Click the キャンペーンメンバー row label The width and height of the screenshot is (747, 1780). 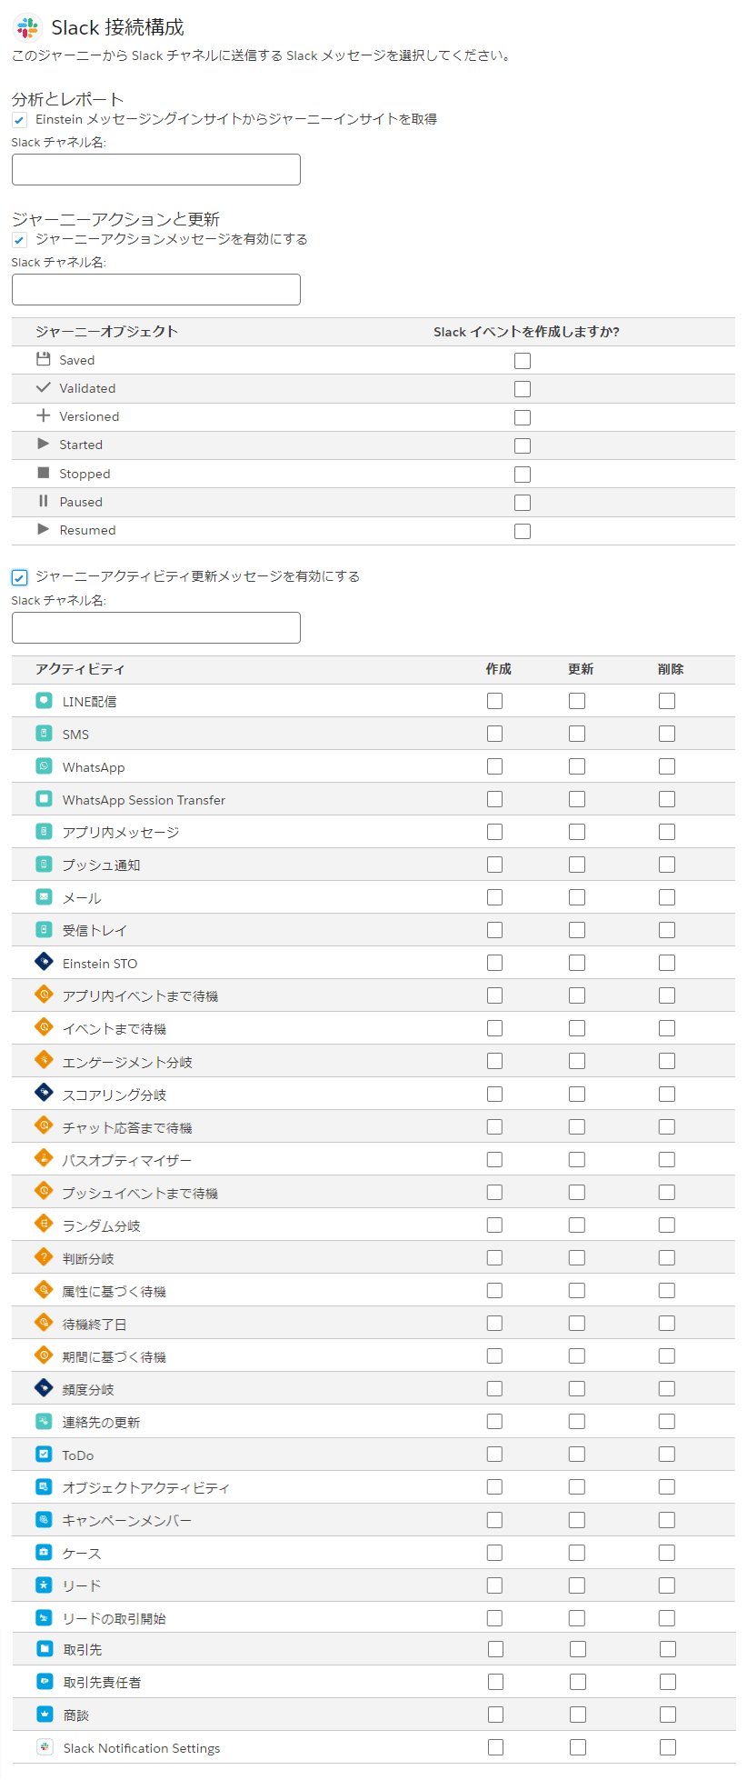point(126,1520)
